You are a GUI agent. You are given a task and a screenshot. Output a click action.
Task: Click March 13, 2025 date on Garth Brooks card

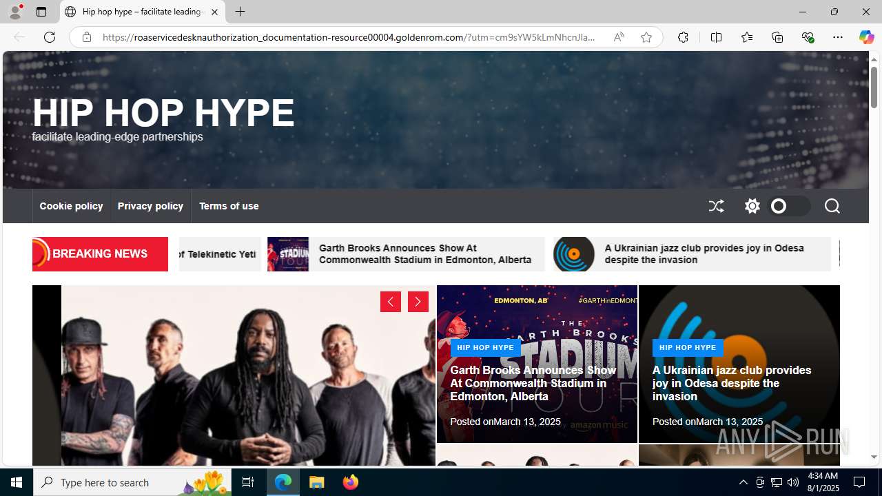click(x=527, y=422)
